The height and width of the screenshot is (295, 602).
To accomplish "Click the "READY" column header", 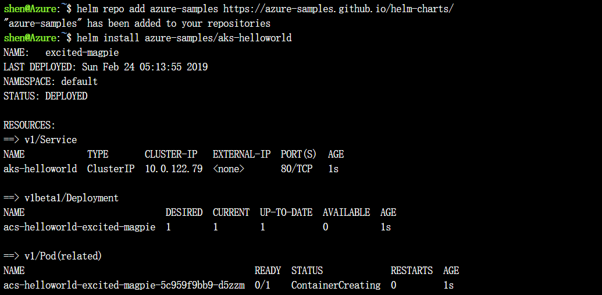I will [x=268, y=271].
